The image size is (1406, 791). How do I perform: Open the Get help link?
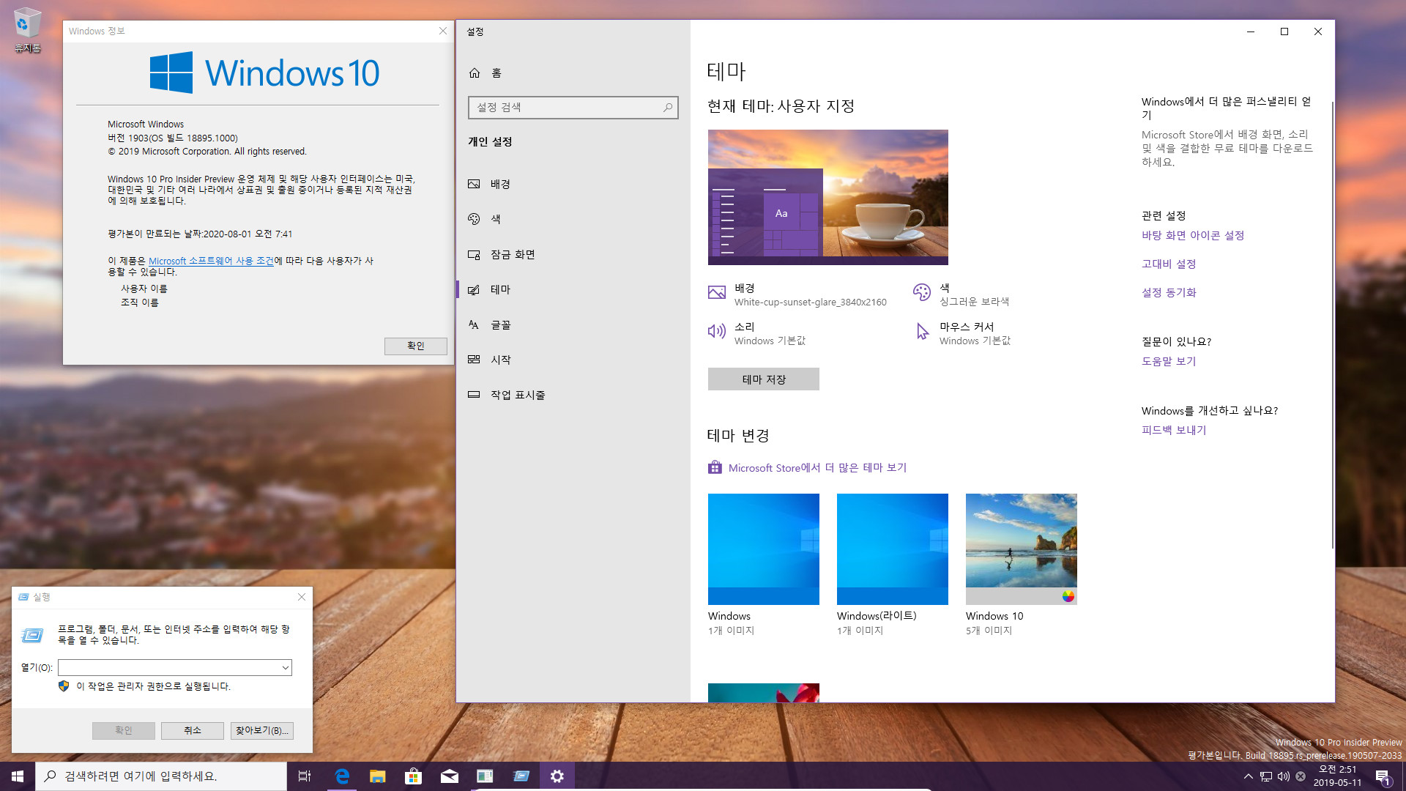tap(1169, 361)
